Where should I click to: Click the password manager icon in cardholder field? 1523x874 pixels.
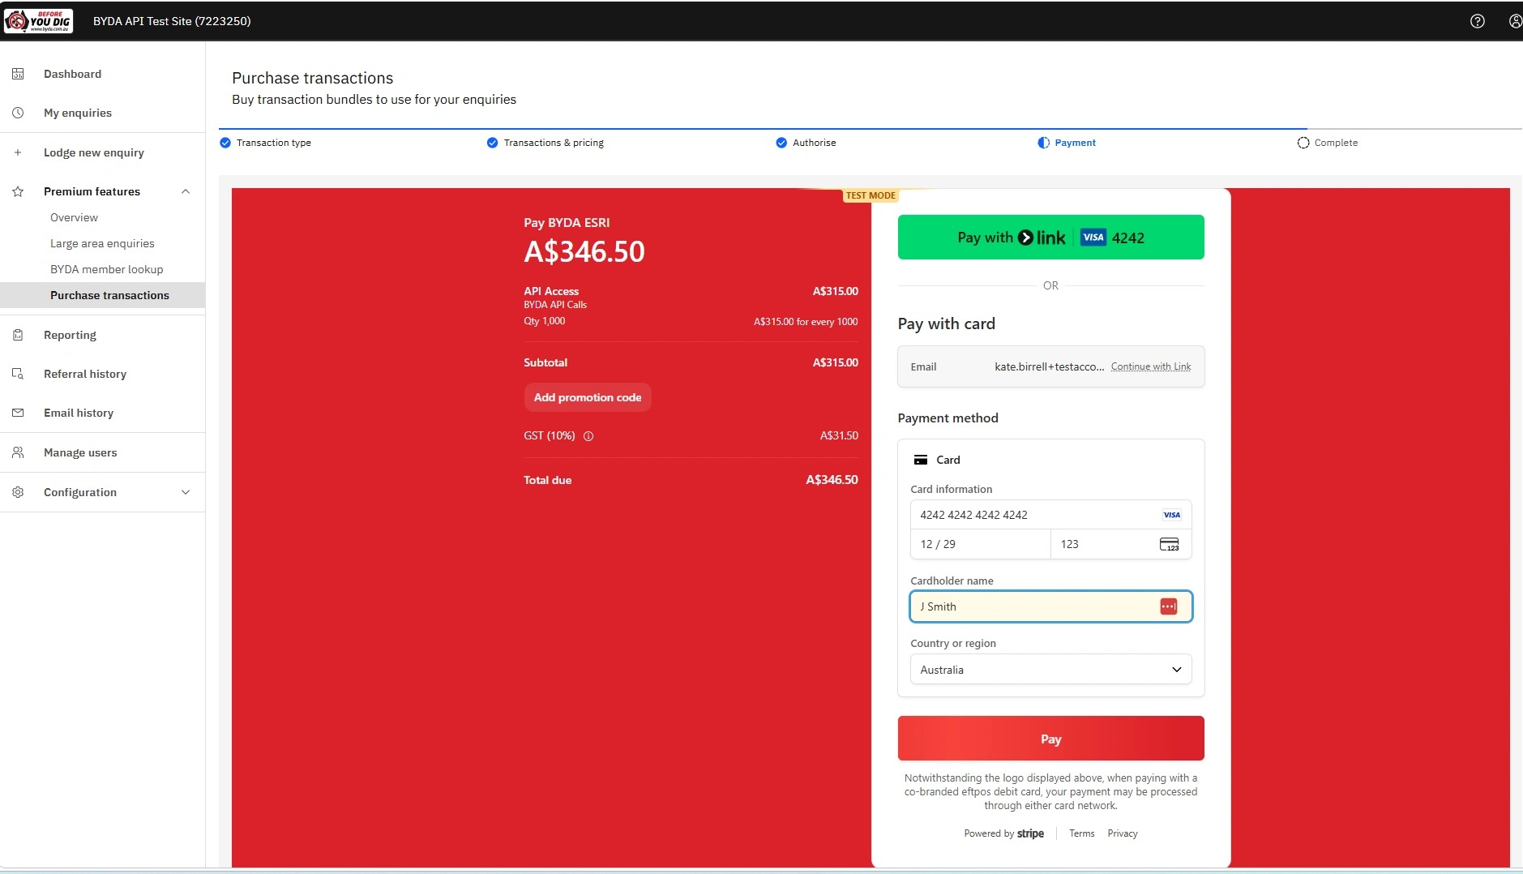(x=1168, y=606)
